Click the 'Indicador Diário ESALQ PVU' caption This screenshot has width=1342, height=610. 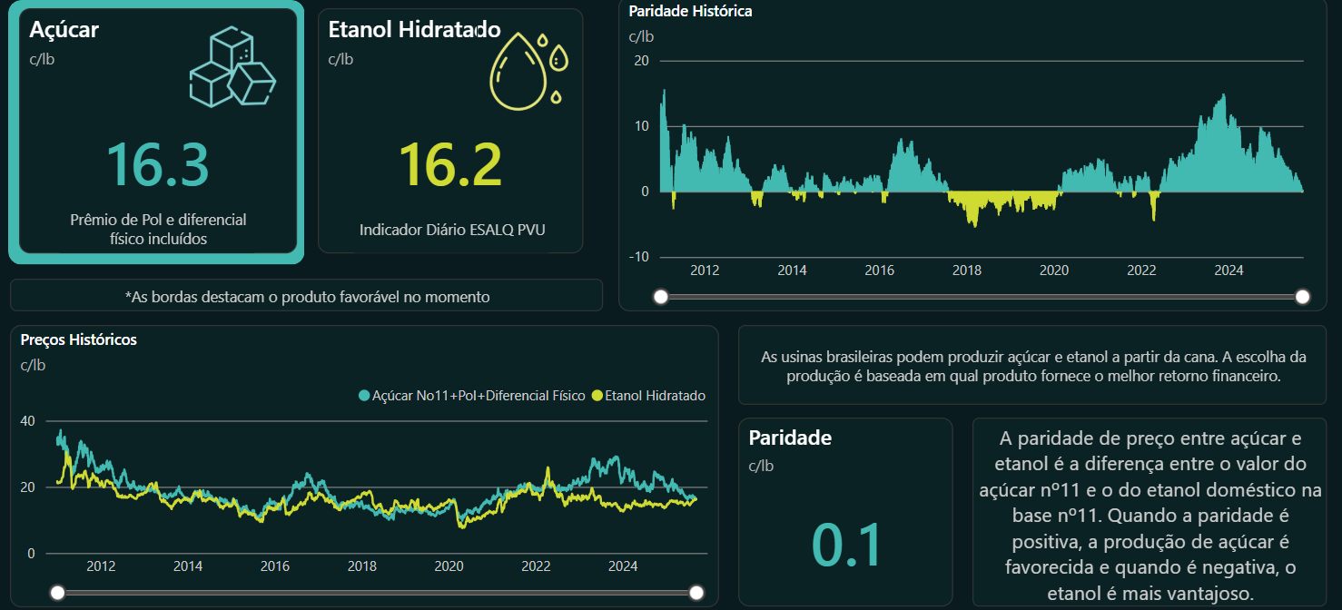[x=451, y=230]
